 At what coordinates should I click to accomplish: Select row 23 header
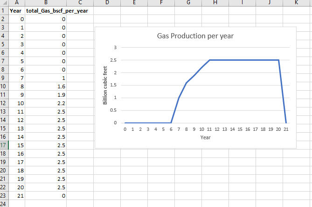[x=4, y=196]
